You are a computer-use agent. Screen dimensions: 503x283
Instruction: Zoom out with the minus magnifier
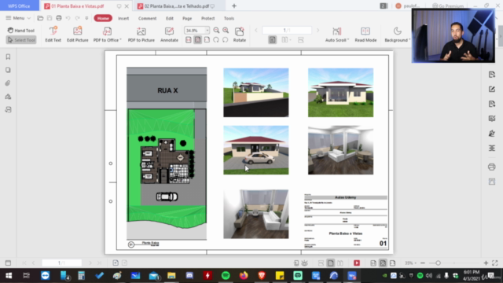coord(216,30)
